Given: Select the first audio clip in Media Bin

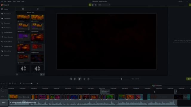Looking at the screenshot, I should (x=23, y=69).
